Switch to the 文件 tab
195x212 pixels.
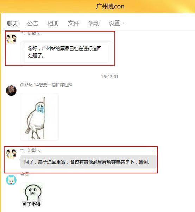click(x=74, y=24)
